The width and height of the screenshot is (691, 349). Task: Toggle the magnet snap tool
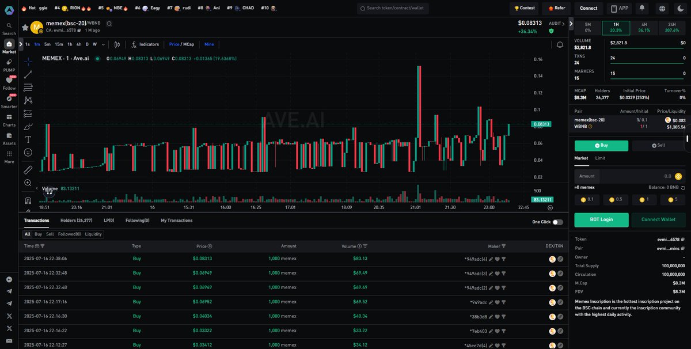click(28, 200)
